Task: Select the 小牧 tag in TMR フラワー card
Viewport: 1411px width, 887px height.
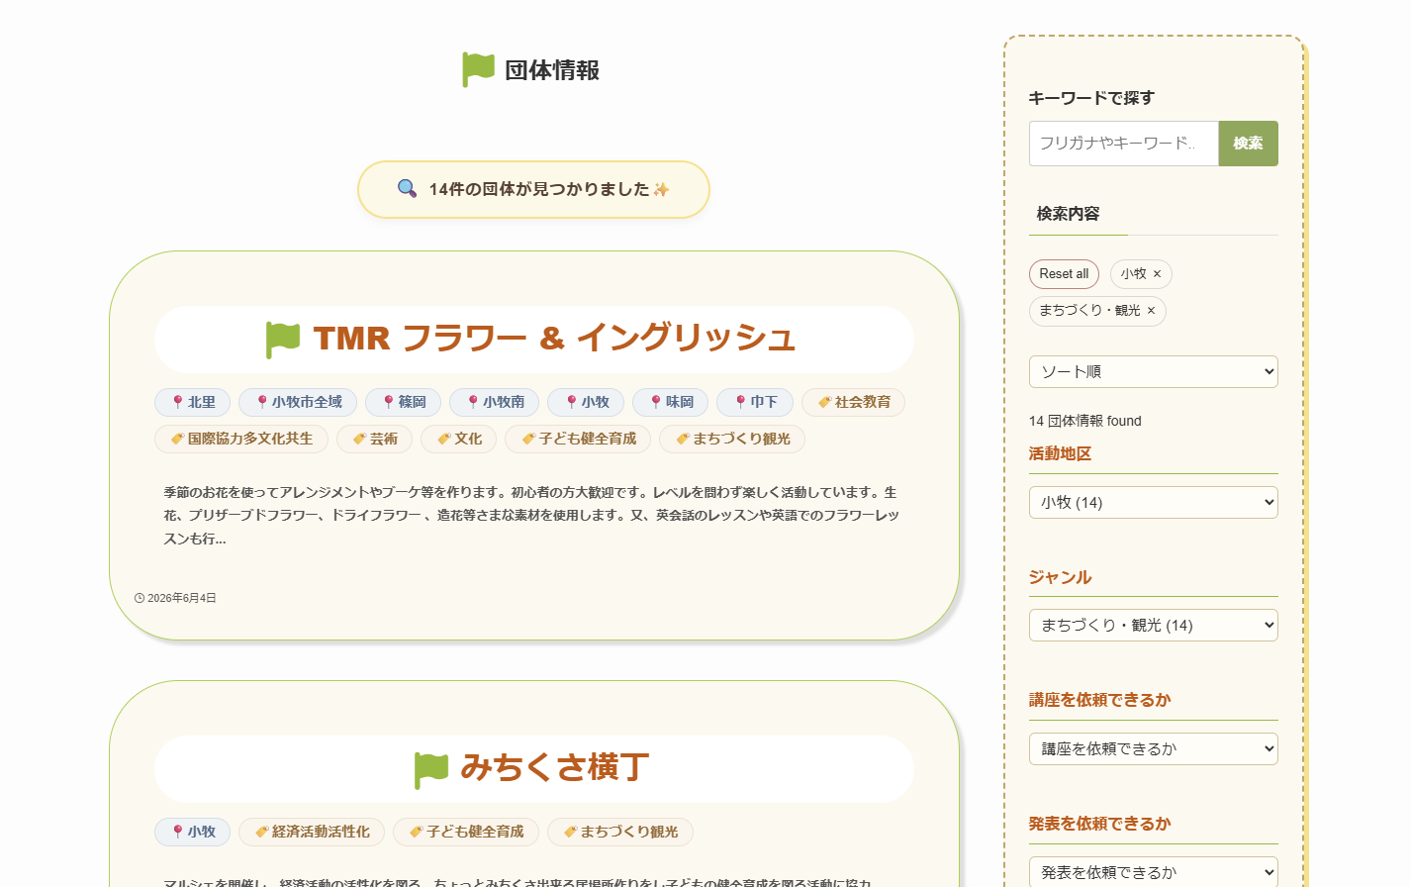Action: [x=587, y=402]
